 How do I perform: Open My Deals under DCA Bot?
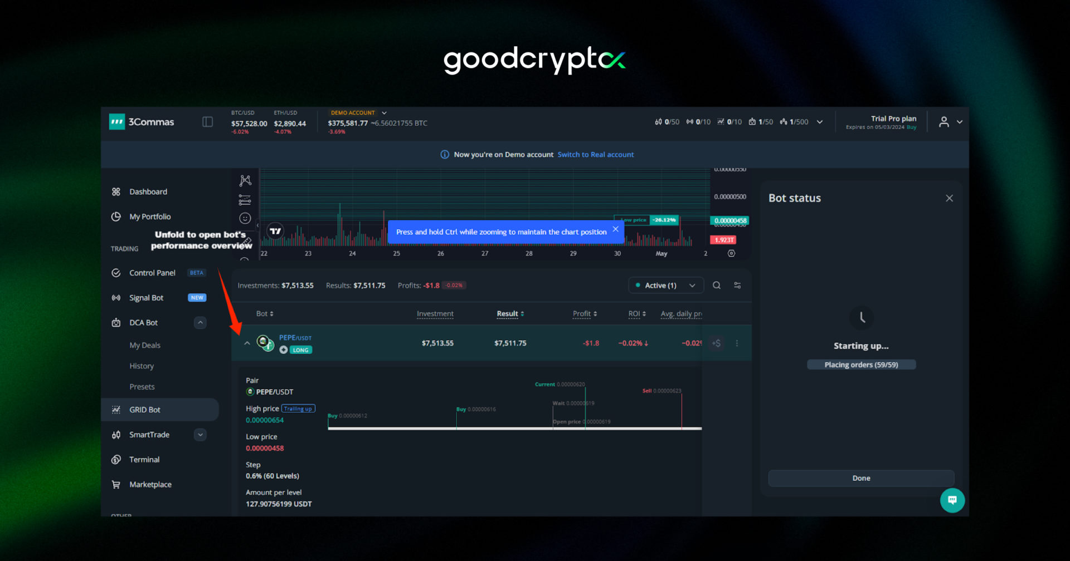tap(144, 345)
